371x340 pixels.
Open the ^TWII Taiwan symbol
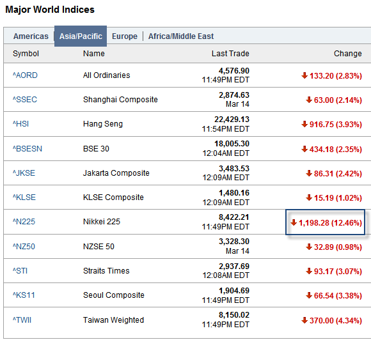point(22,320)
